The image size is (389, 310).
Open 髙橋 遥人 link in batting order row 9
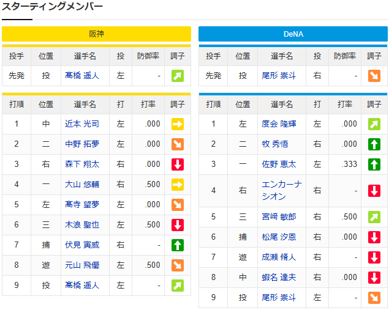pyautogui.click(x=82, y=286)
